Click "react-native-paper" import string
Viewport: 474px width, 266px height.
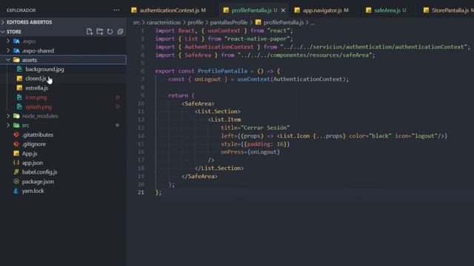[x=257, y=39]
